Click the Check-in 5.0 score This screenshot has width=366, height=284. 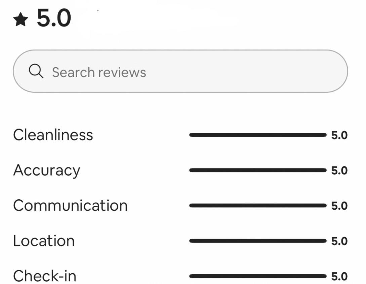point(339,277)
